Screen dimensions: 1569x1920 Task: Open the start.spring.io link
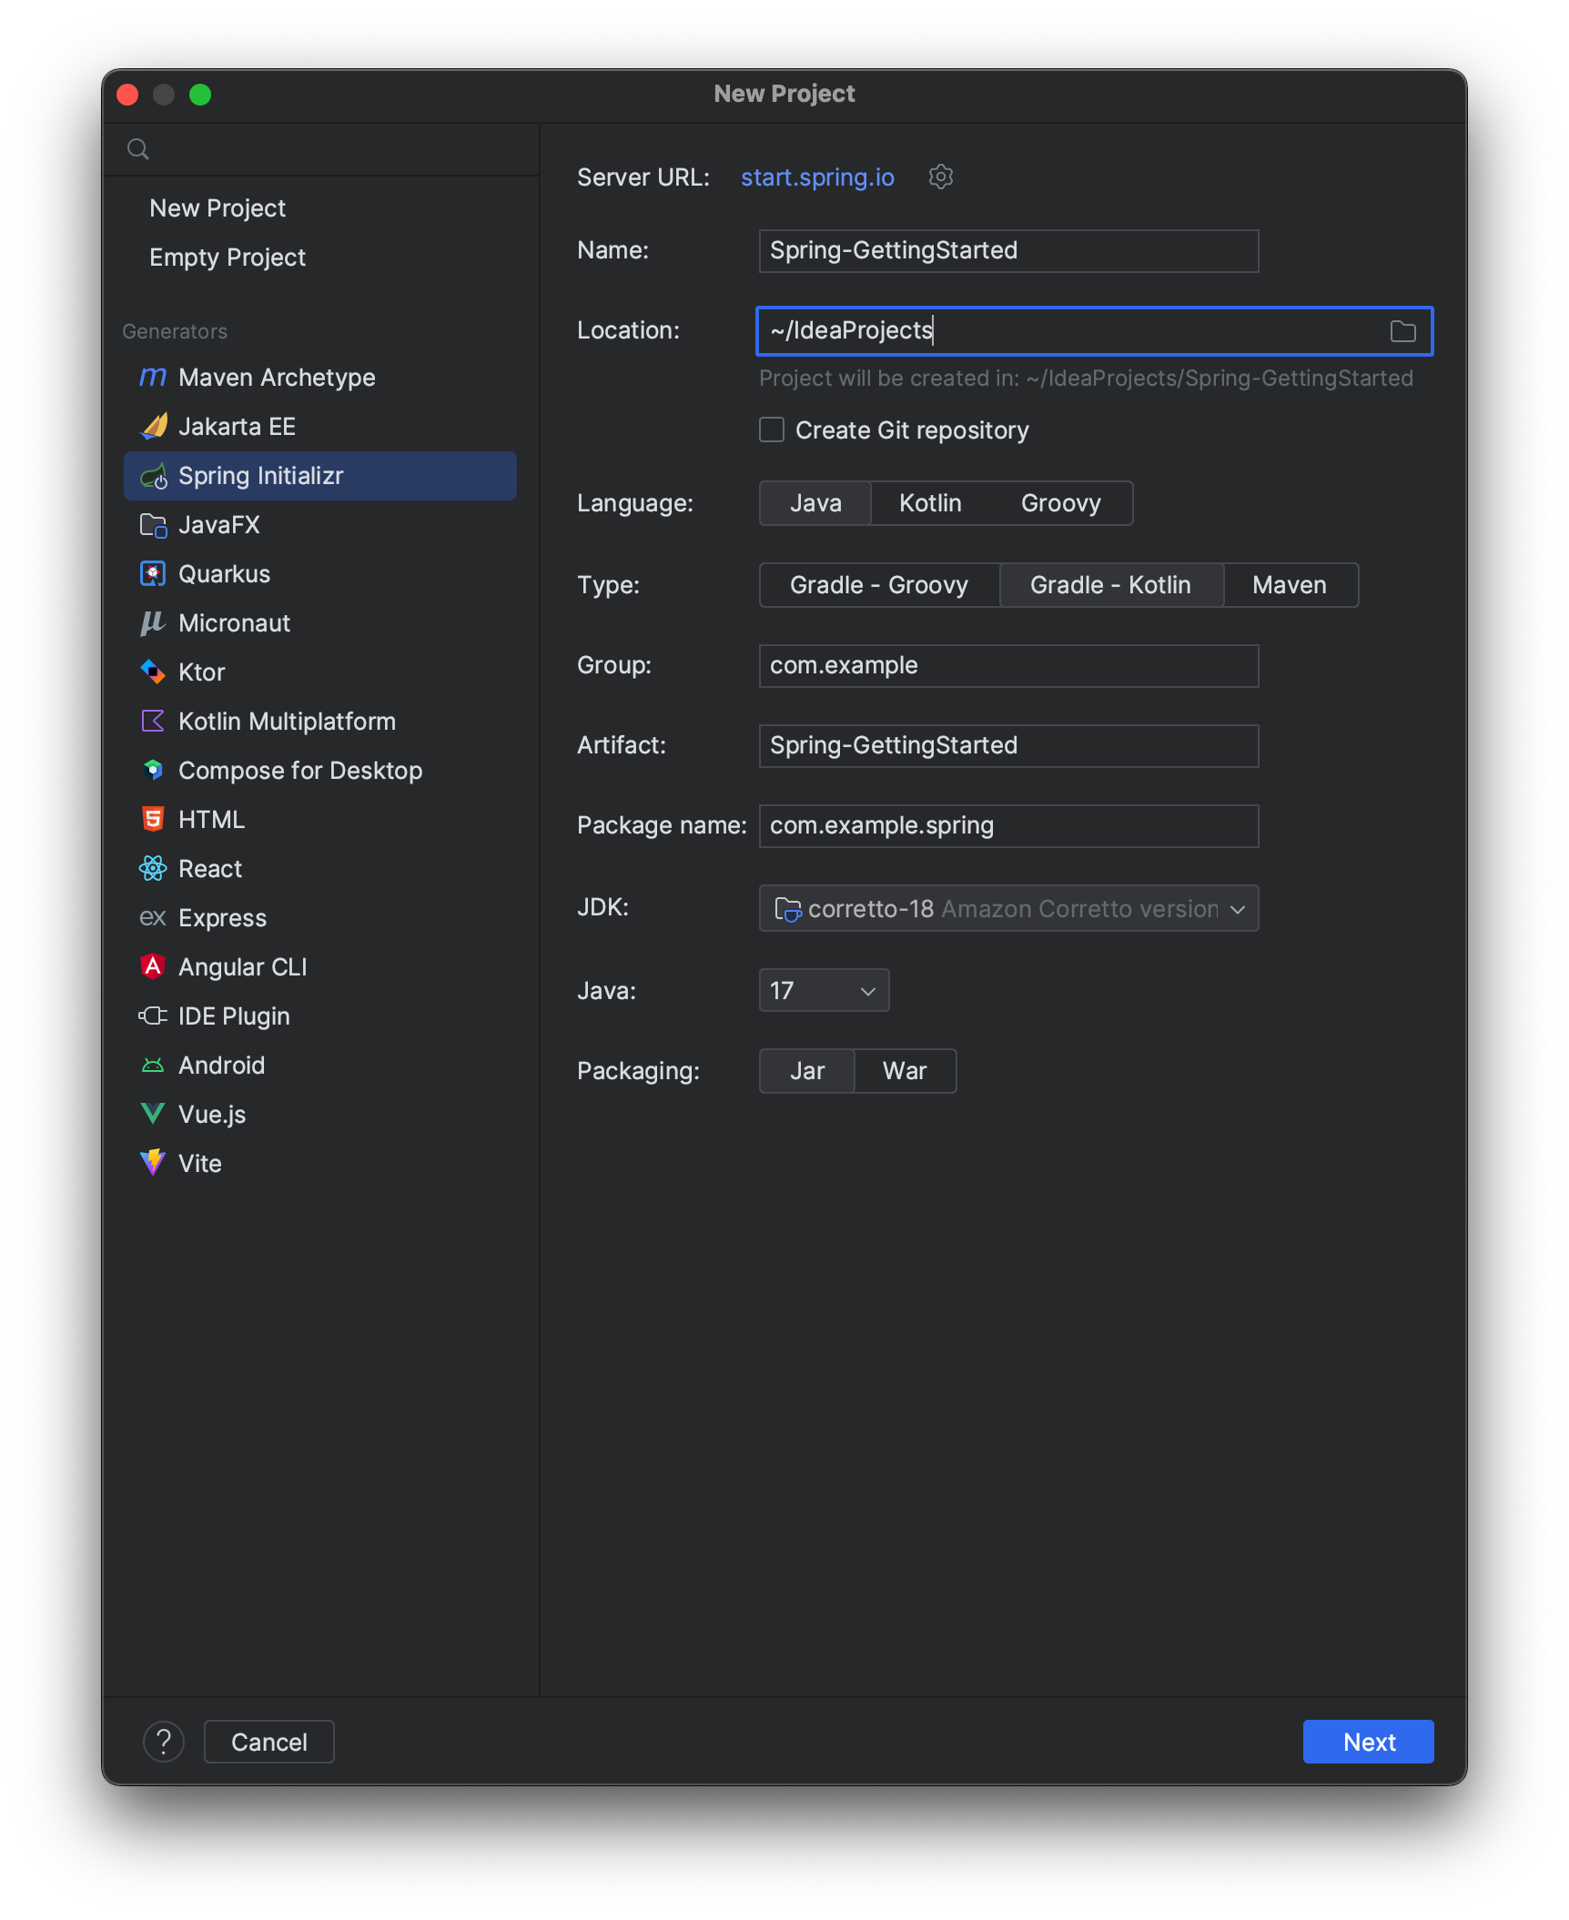click(817, 177)
